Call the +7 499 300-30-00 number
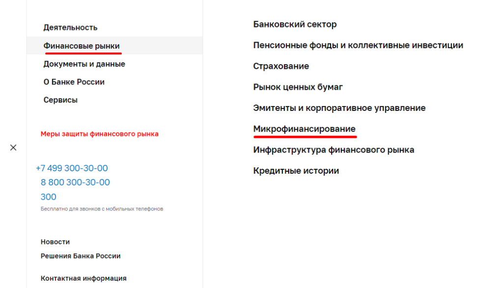 72,168
